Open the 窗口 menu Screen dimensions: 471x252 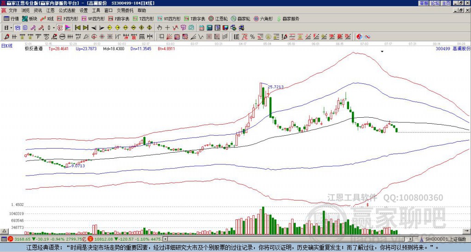coord(109,11)
